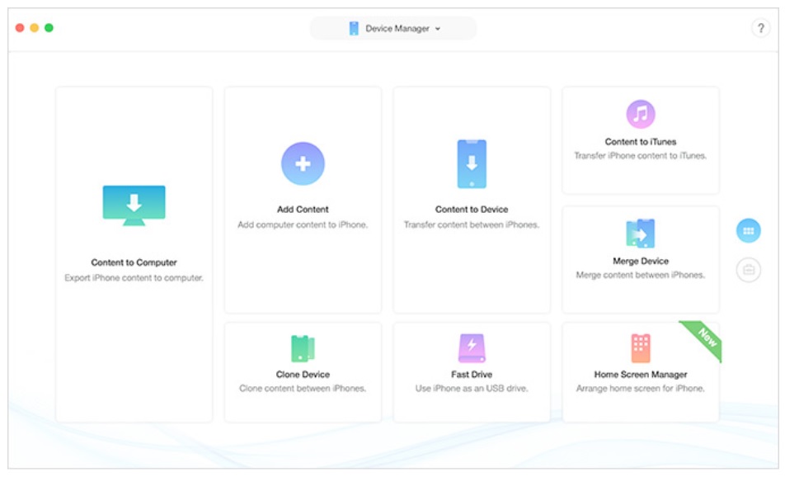Click the Content to iTunes music icon
Viewport: 785px width, 477px height.
(641, 114)
